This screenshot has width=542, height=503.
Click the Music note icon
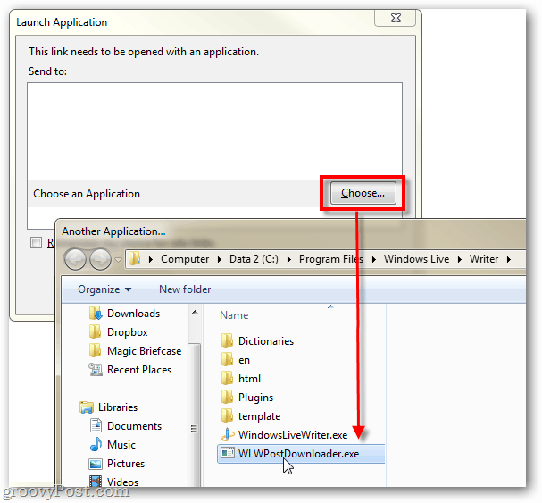click(96, 444)
